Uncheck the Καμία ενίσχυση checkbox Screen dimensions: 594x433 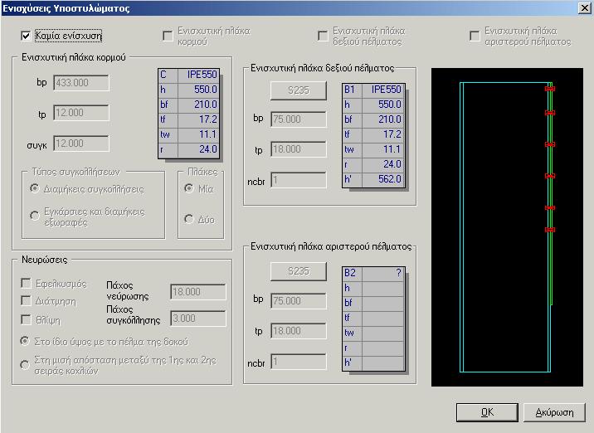[26, 36]
